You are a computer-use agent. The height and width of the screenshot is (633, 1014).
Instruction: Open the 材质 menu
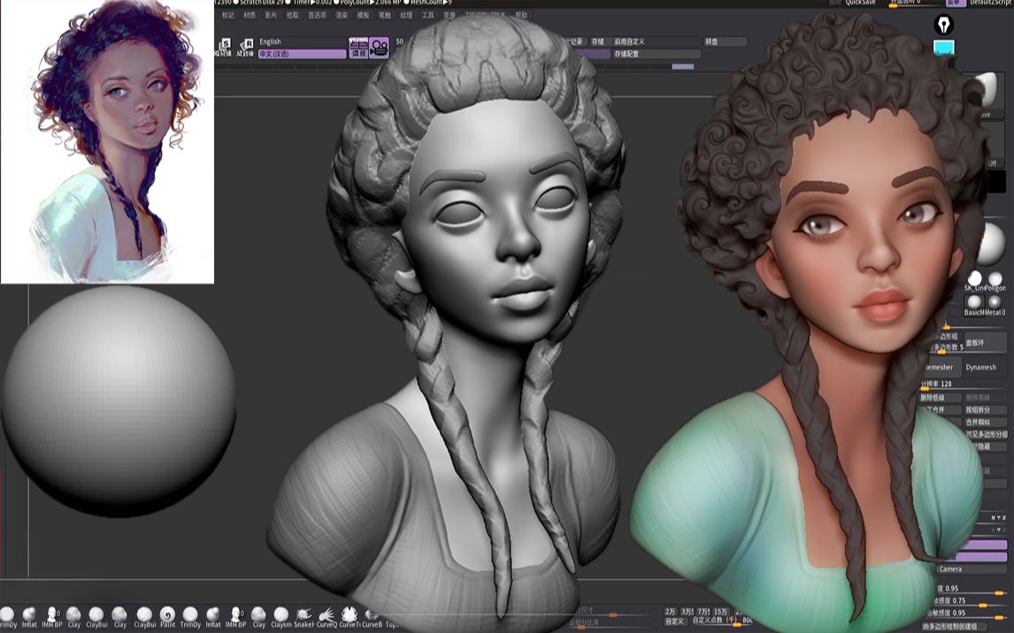click(249, 15)
